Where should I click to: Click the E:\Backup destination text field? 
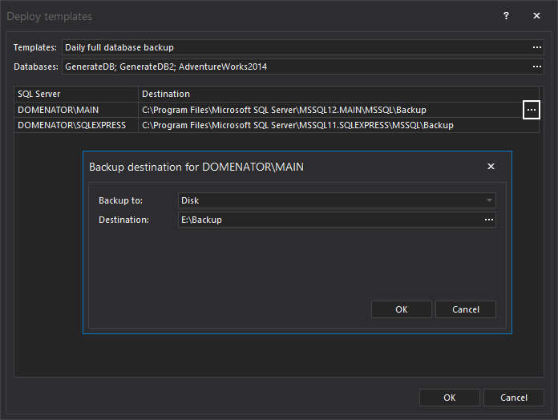[329, 220]
